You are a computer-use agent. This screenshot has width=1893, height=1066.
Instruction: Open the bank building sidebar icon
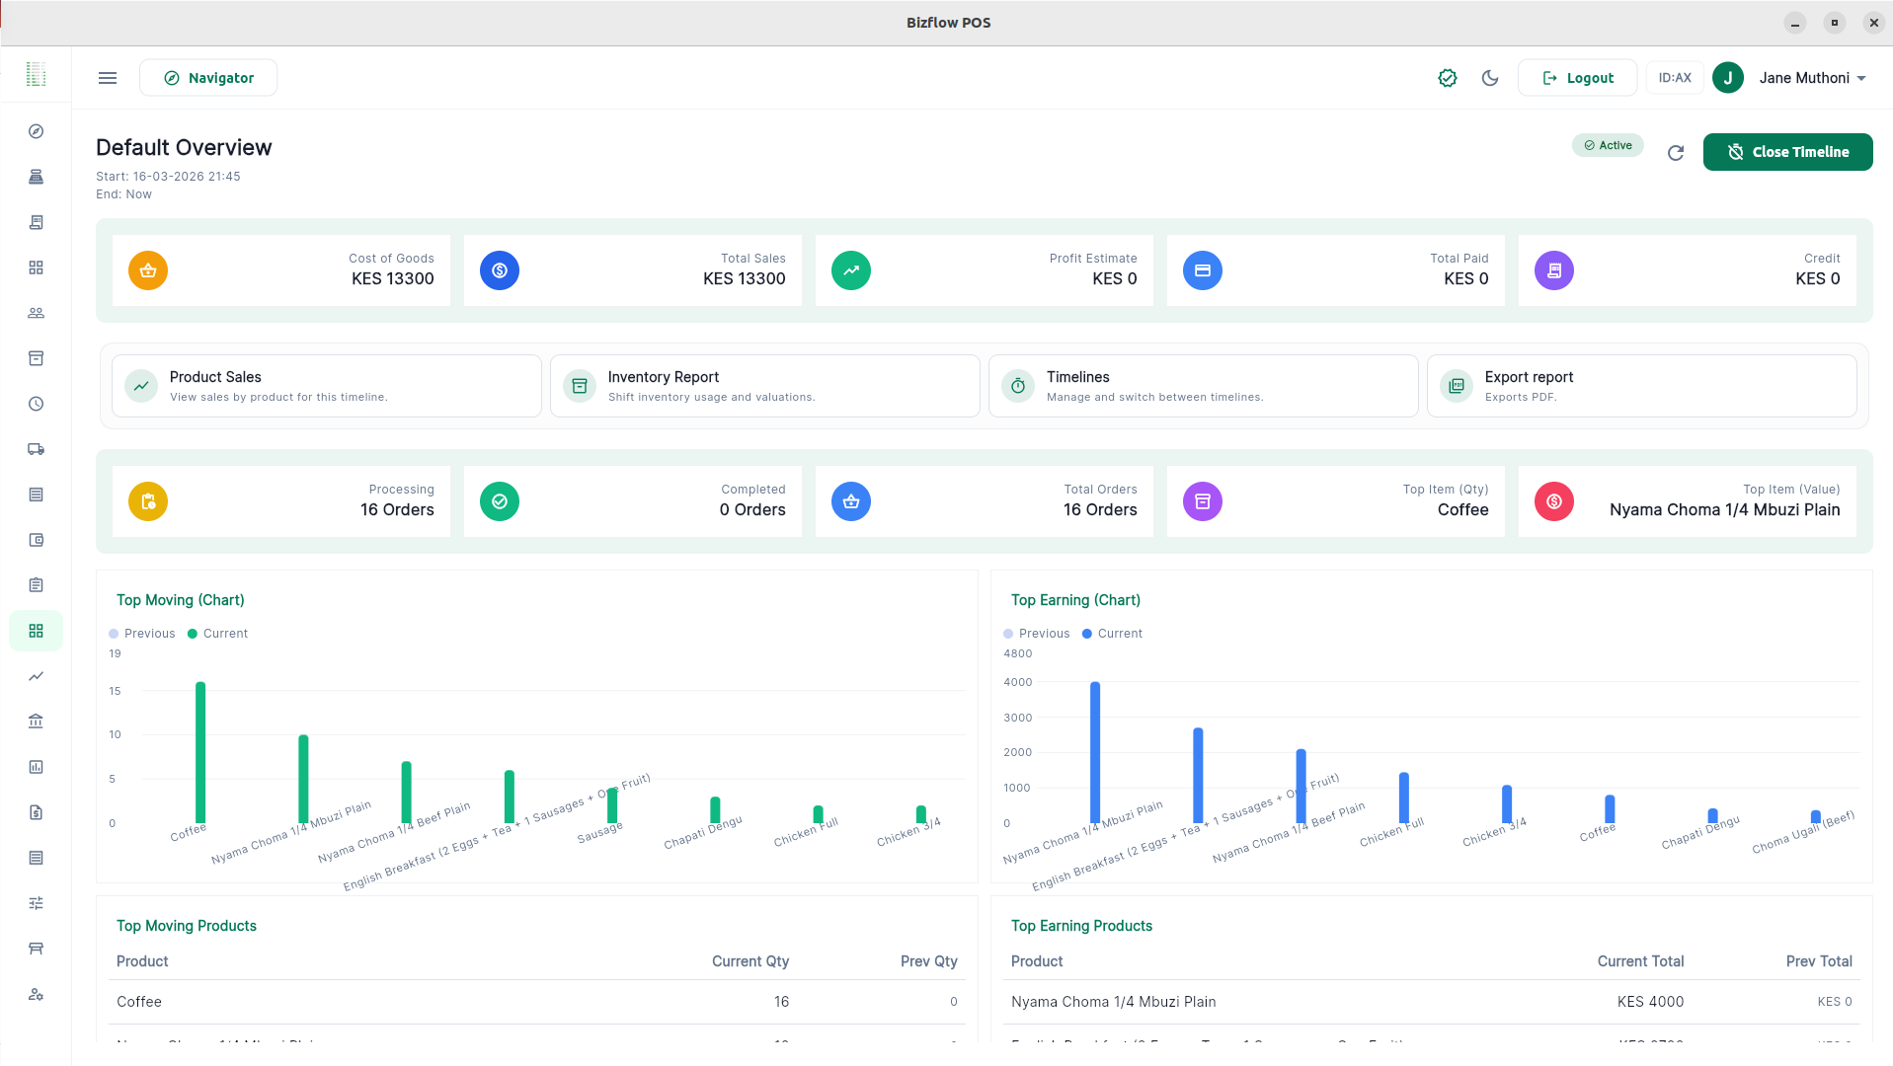37,722
